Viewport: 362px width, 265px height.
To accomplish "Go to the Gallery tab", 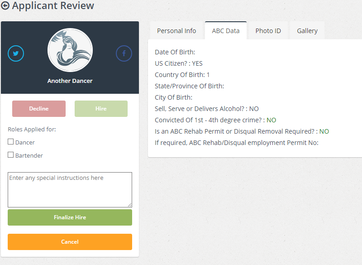I will (307, 31).
